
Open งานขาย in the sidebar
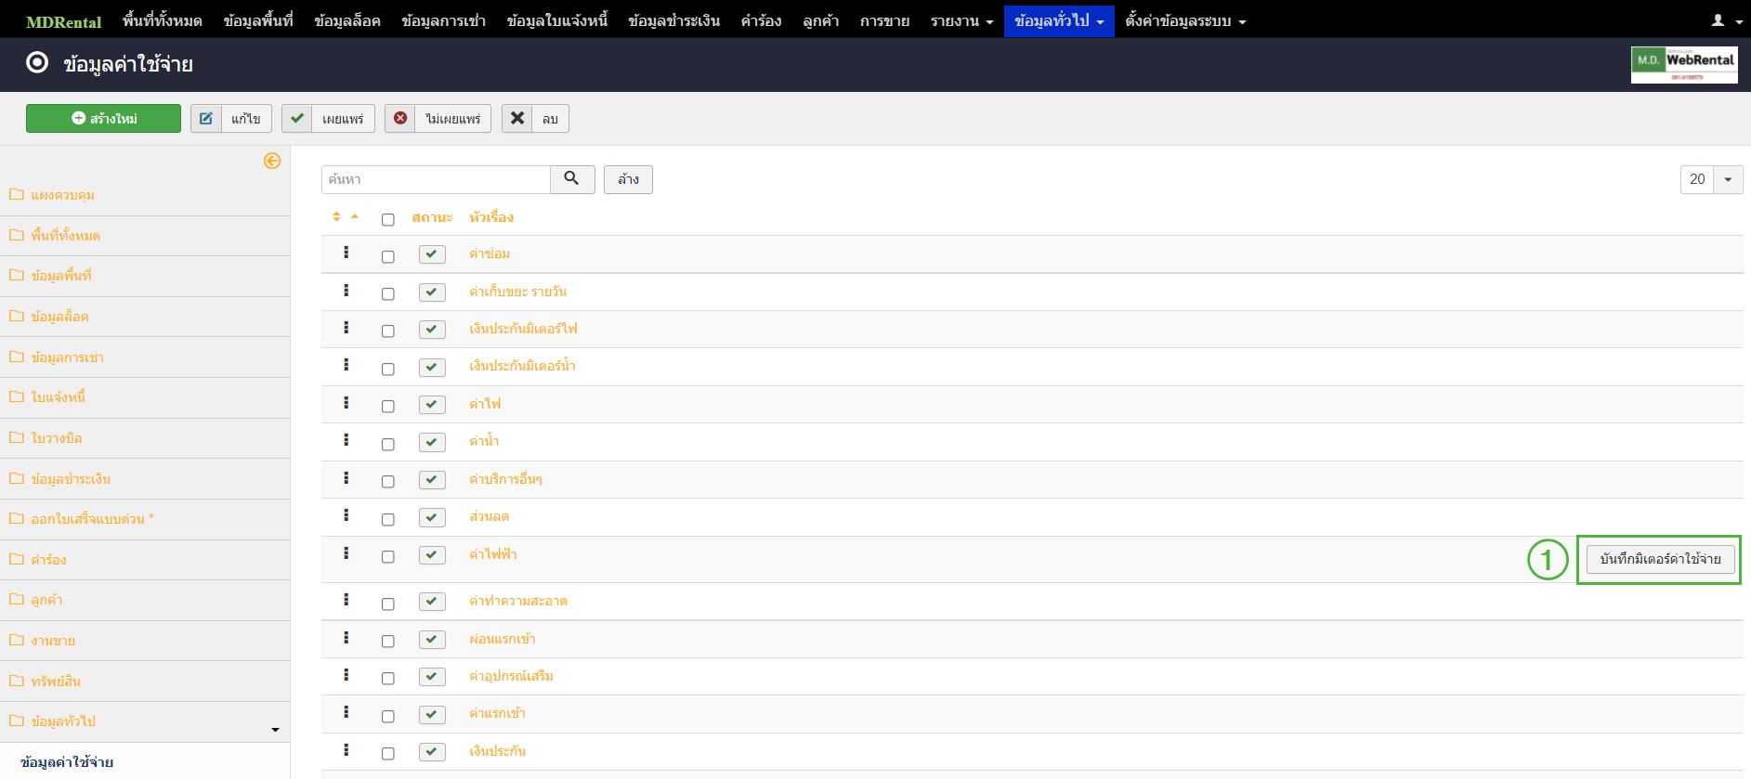[53, 641]
